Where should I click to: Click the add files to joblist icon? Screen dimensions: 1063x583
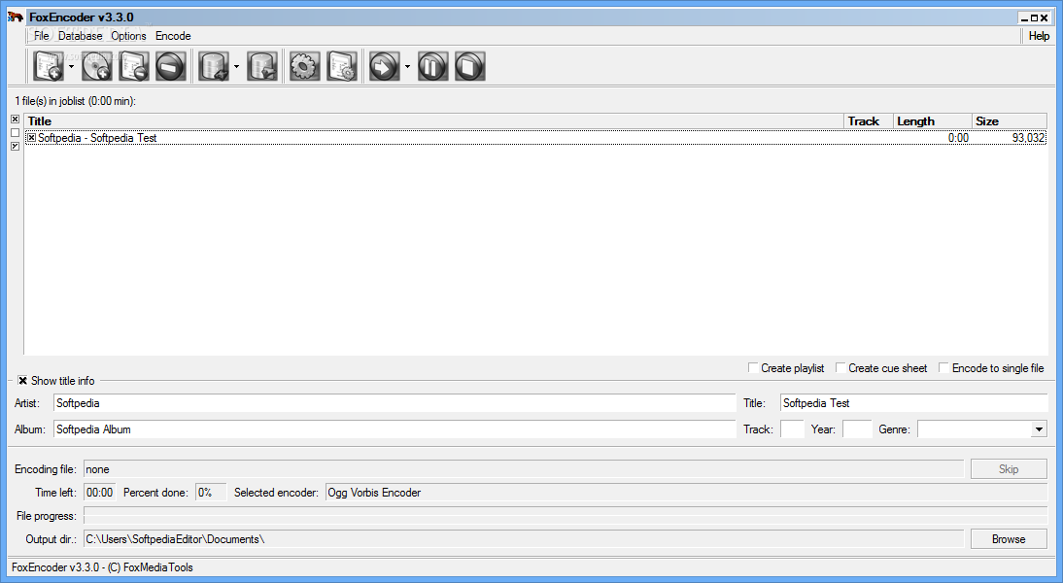coord(49,66)
